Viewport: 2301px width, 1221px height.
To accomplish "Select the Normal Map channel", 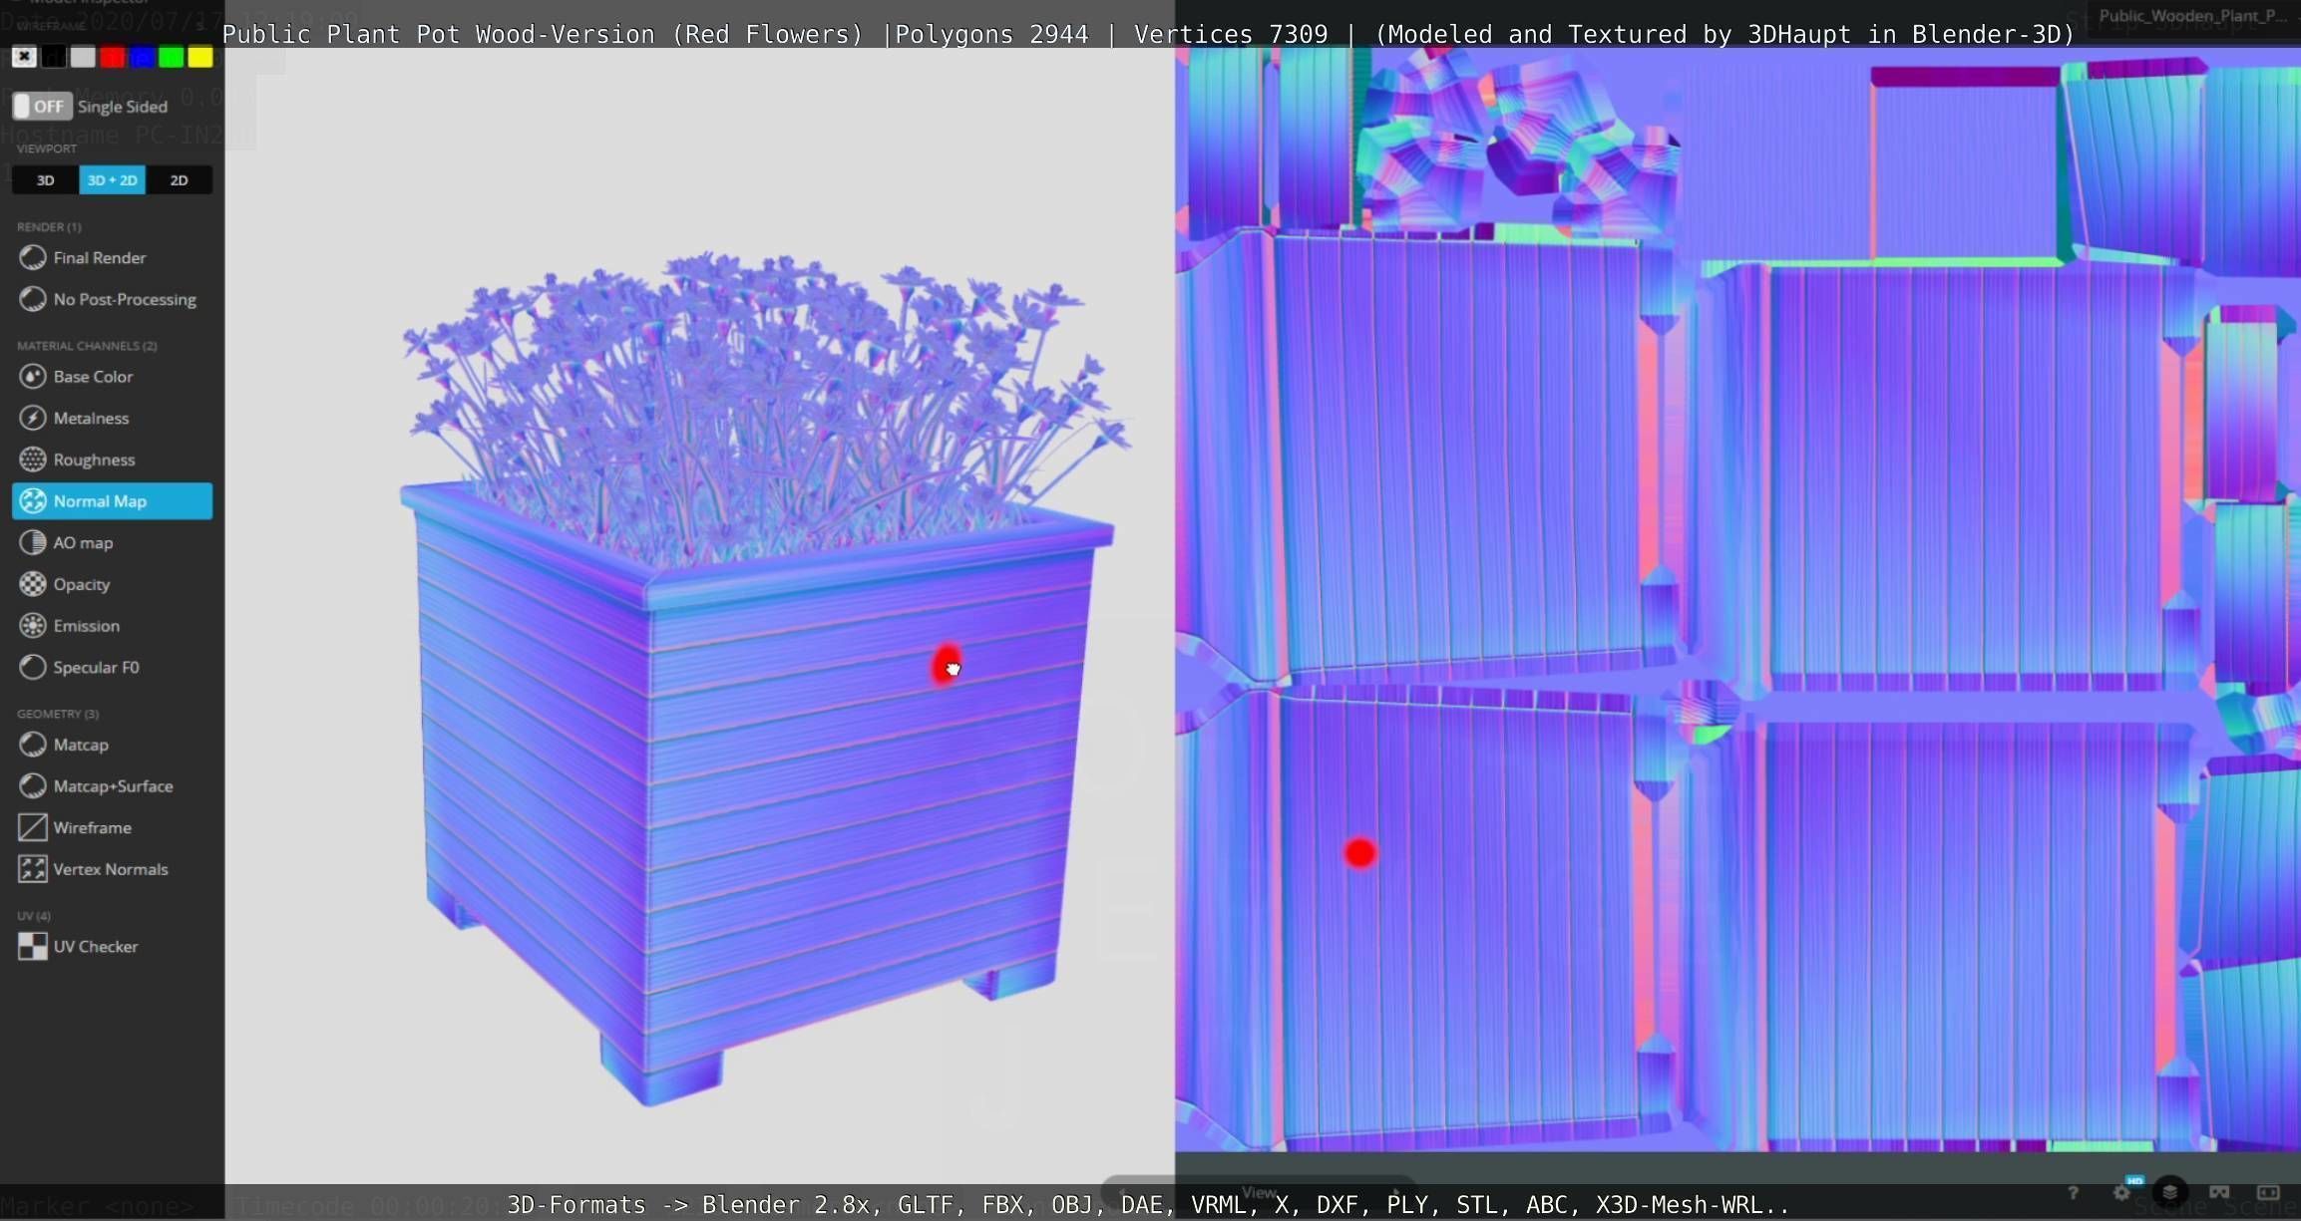I will click(x=112, y=501).
